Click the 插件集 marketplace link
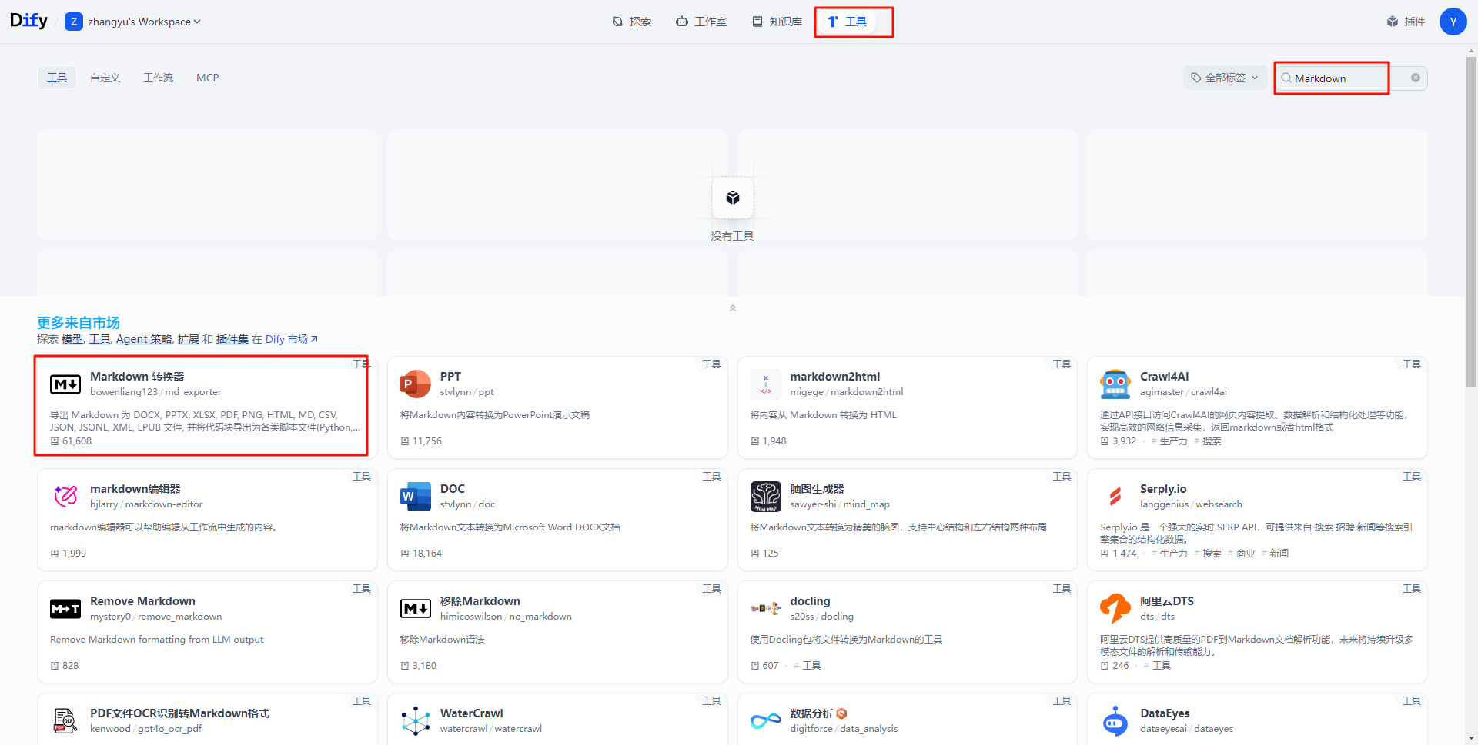This screenshot has height=745, width=1478. (x=232, y=339)
